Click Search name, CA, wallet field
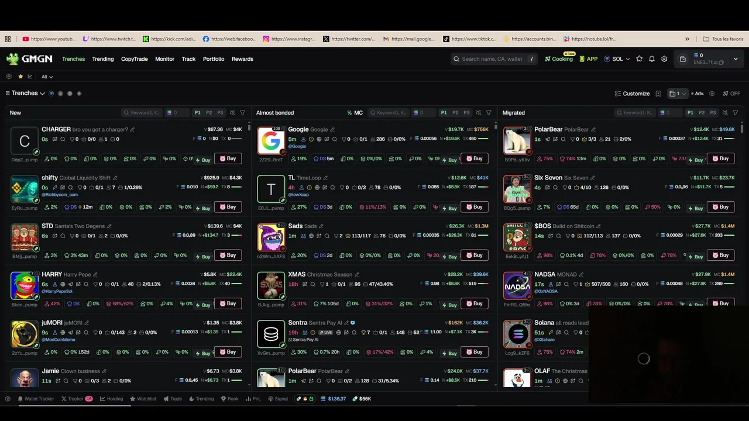The width and height of the screenshot is (749, 421). [494, 59]
